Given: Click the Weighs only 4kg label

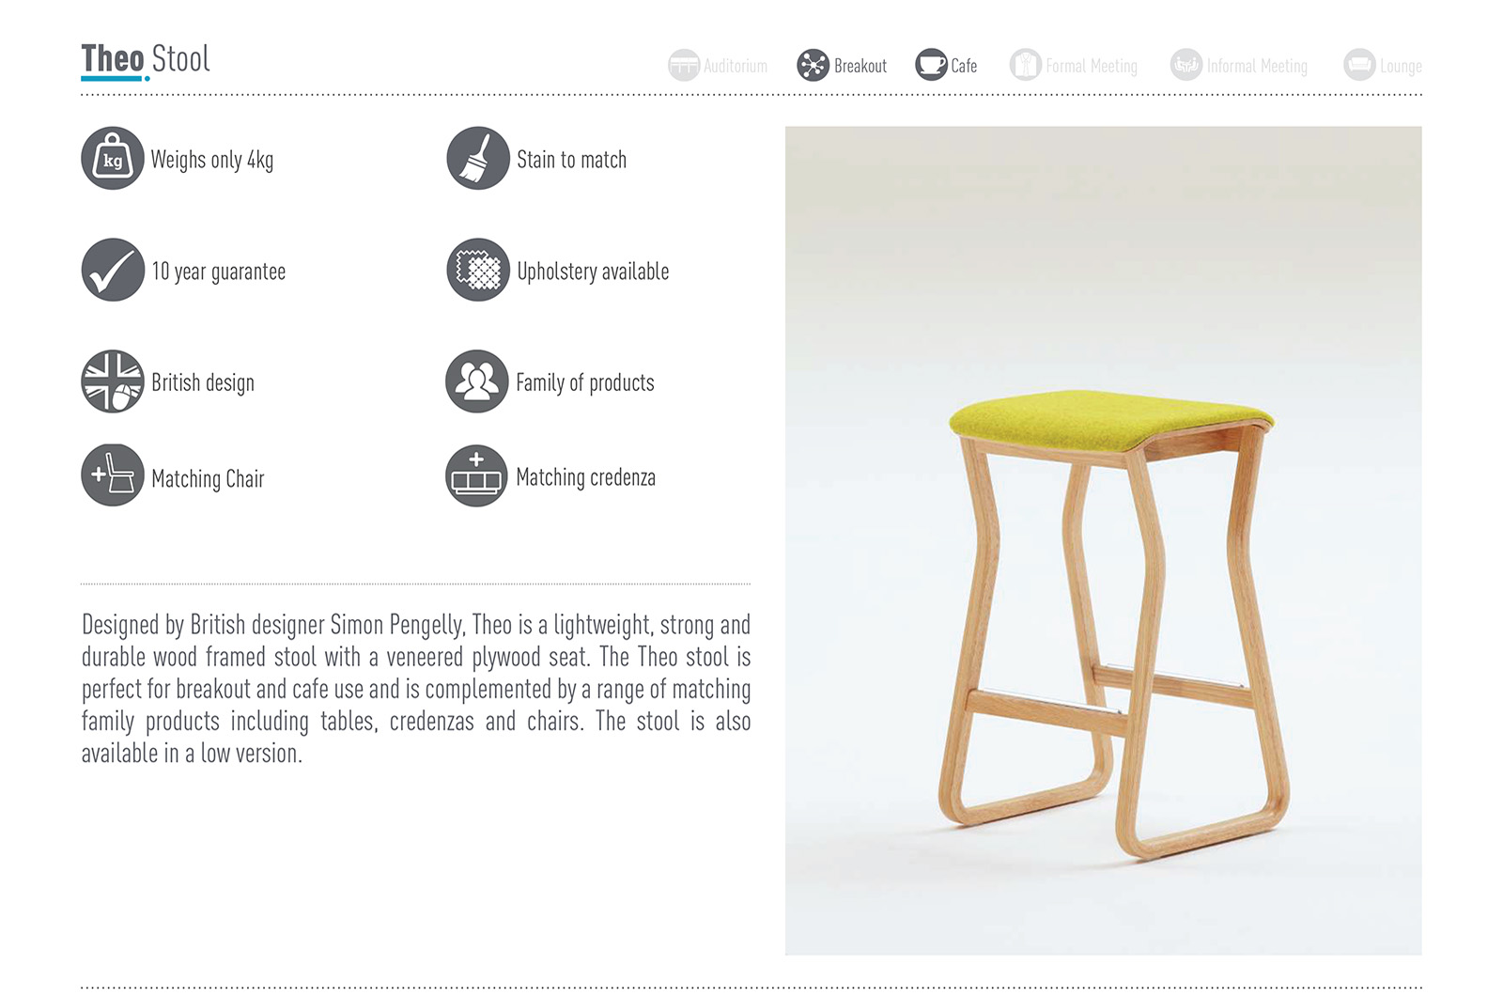Looking at the screenshot, I should [212, 160].
